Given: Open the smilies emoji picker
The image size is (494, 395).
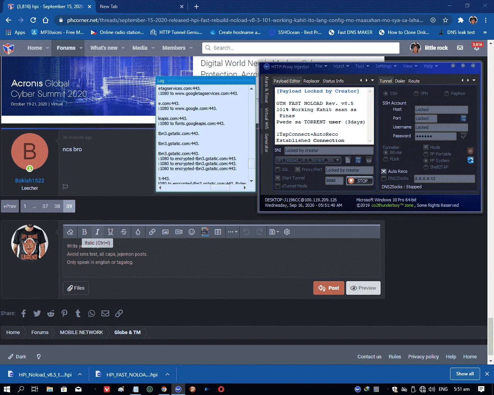Looking at the screenshot, I should click(x=191, y=232).
